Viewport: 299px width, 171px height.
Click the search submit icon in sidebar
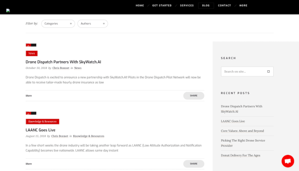[268, 71]
